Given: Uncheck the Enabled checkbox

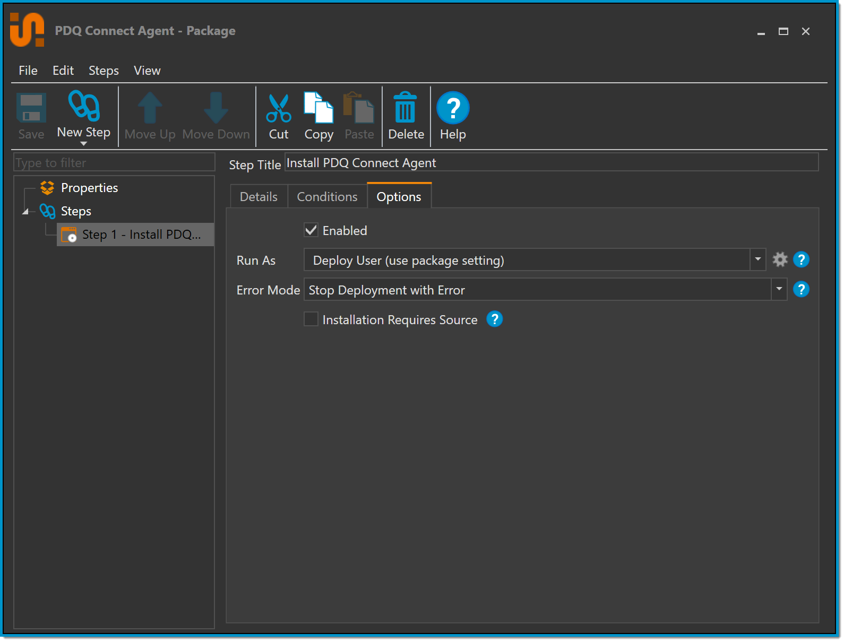Looking at the screenshot, I should 311,230.
